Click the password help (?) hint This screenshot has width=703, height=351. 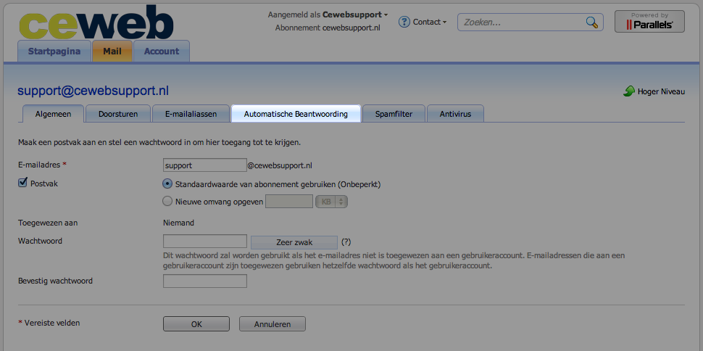(x=346, y=242)
